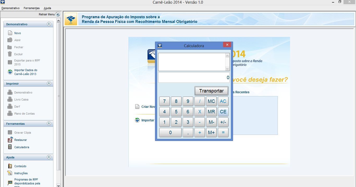Click calculator key 5
The image size is (356, 187).
coord(176,112)
